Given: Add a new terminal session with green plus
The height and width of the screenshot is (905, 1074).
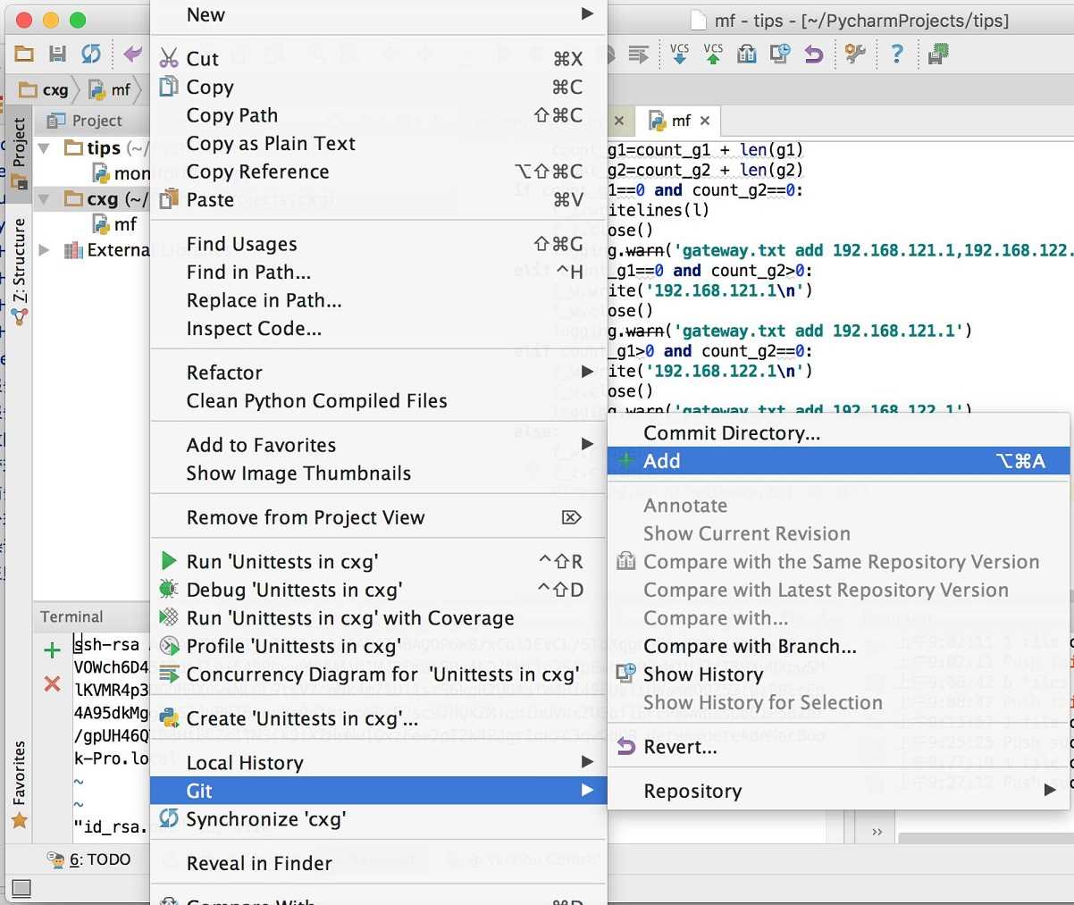Looking at the screenshot, I should [x=53, y=650].
